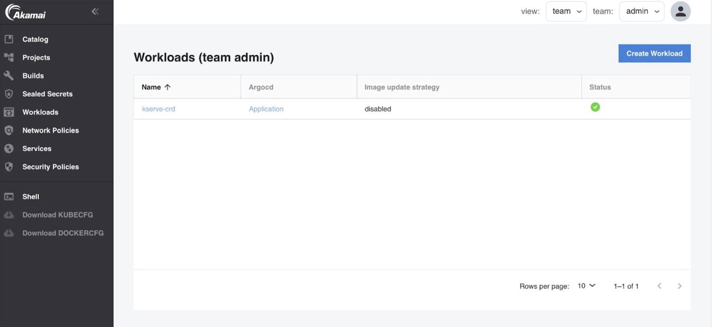712x327 pixels.
Task: Click the Security Policies shield icon
Action: 9,167
